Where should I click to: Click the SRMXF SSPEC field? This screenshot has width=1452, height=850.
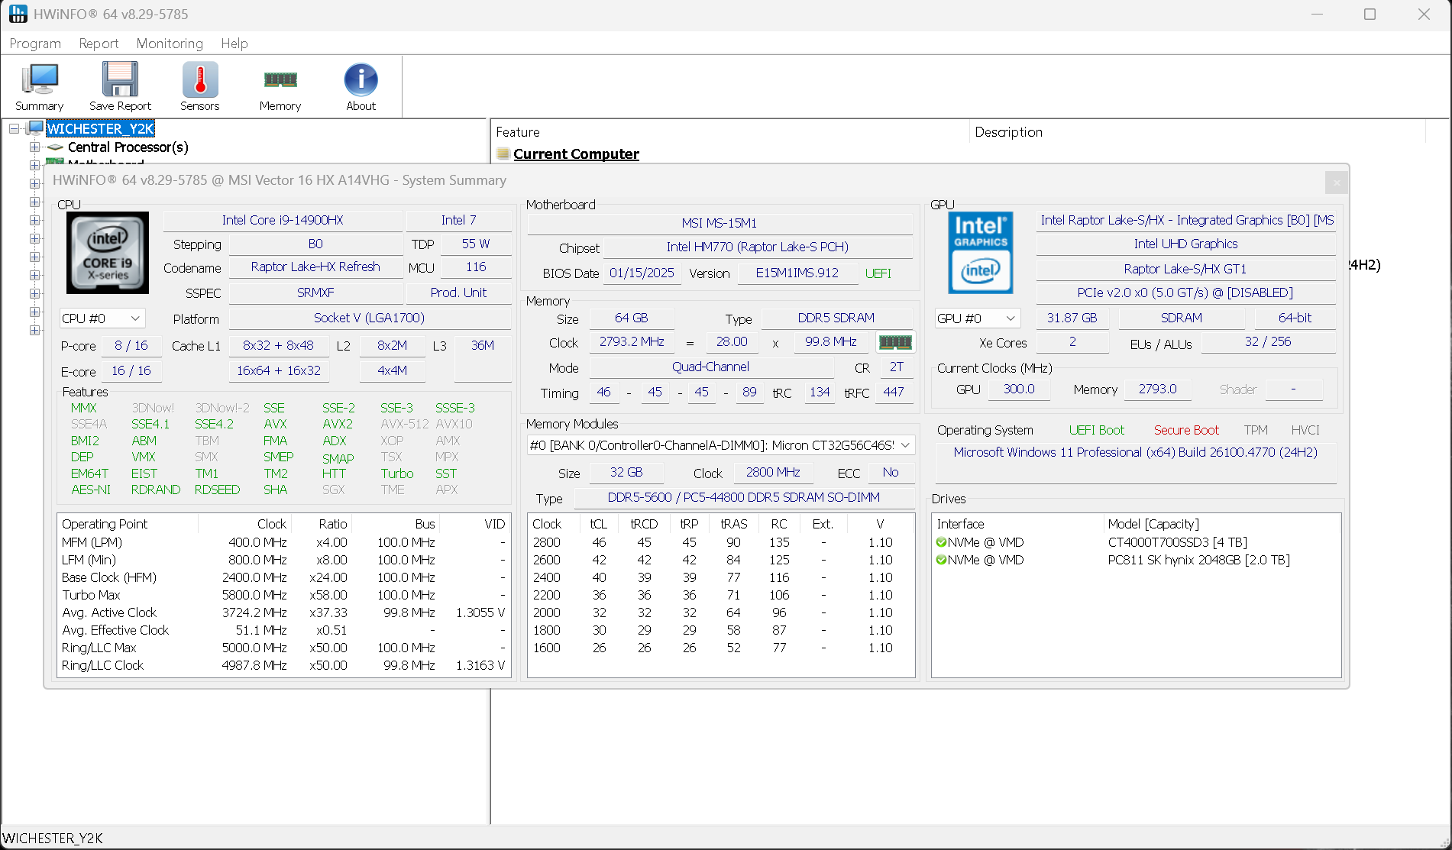tap(315, 292)
